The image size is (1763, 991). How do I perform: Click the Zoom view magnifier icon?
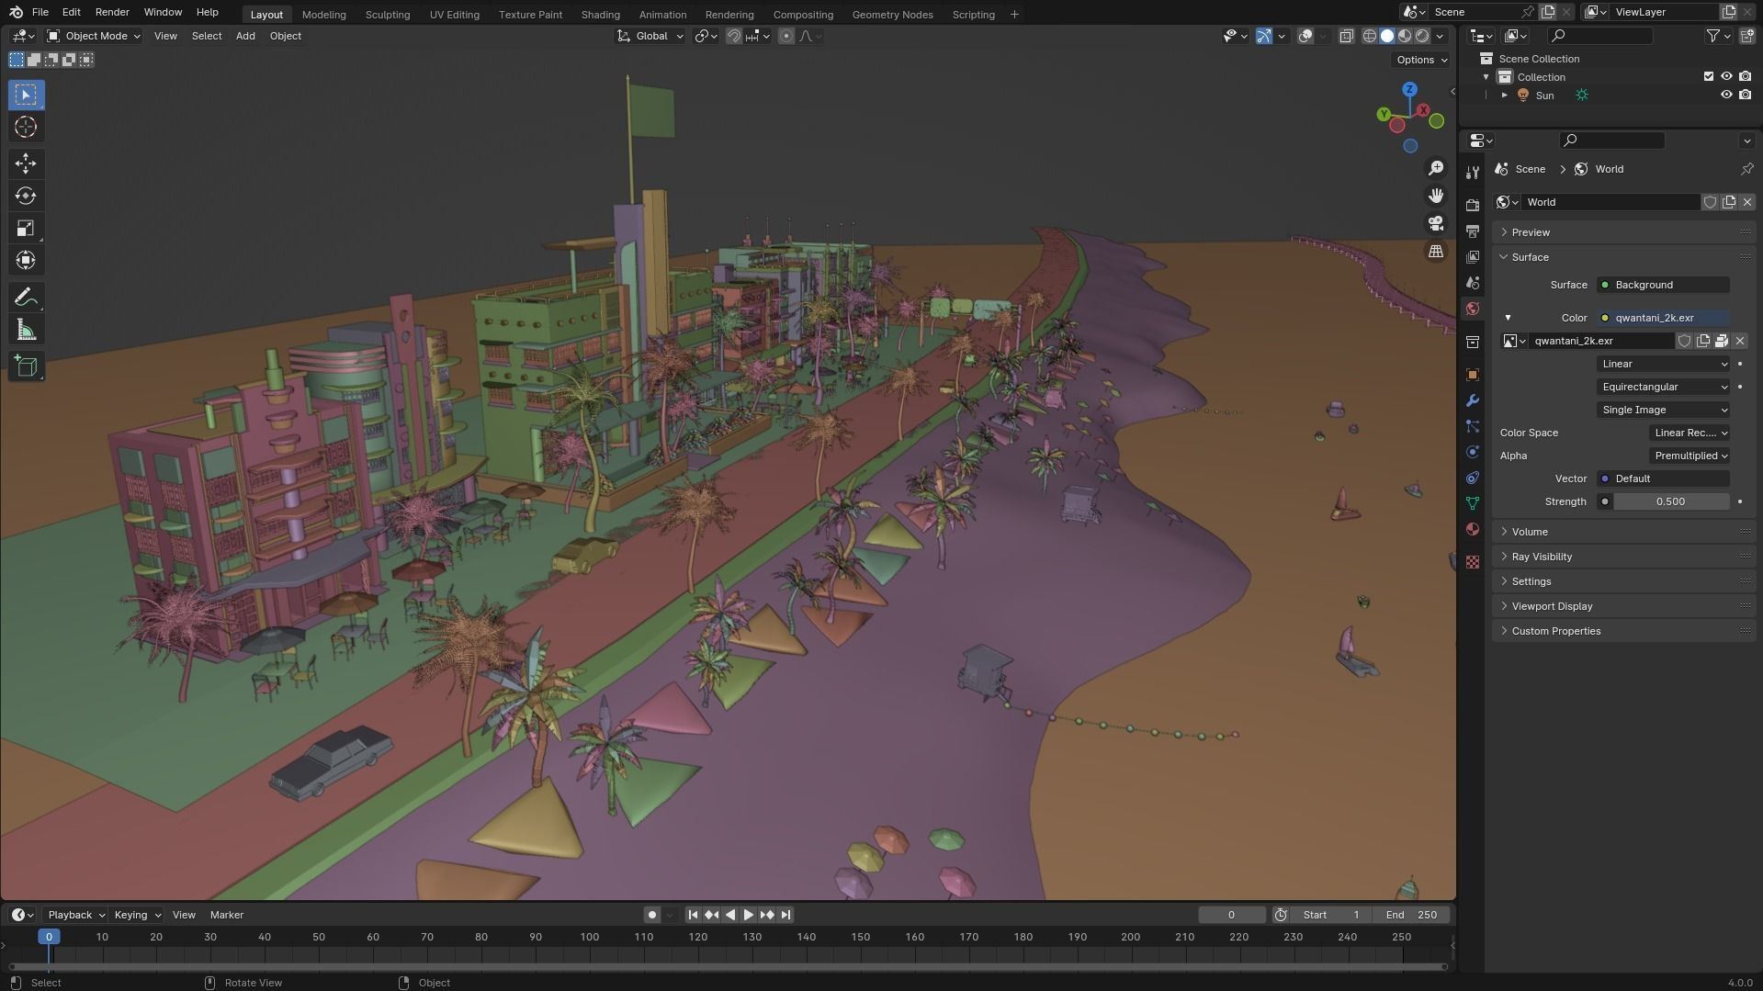click(x=1435, y=168)
